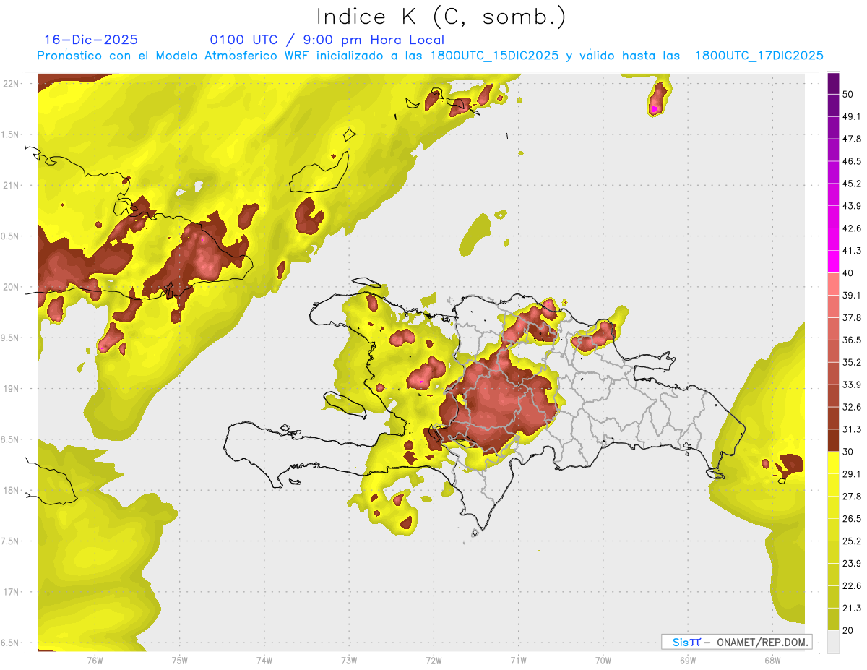Click the "70W" longitude label
Screen dimensions: 867x670
603,660
